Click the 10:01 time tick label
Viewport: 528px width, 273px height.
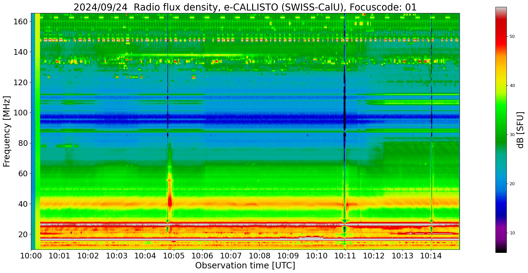point(60,256)
